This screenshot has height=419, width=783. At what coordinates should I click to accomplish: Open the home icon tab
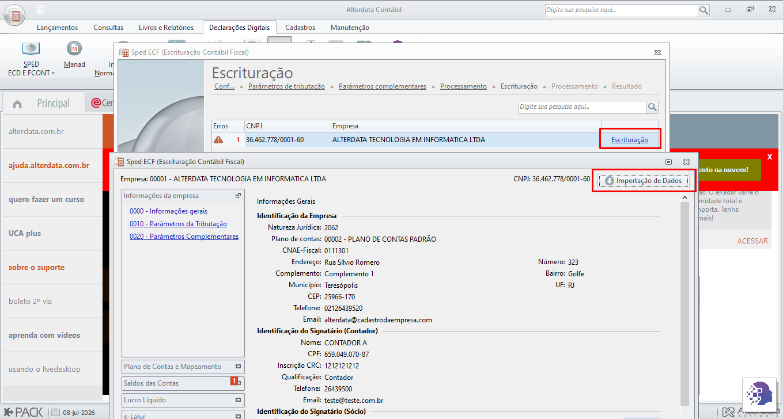pos(17,104)
